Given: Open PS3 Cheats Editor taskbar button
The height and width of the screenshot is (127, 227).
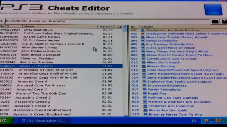Looking at the screenshot, I should (x=44, y=121).
